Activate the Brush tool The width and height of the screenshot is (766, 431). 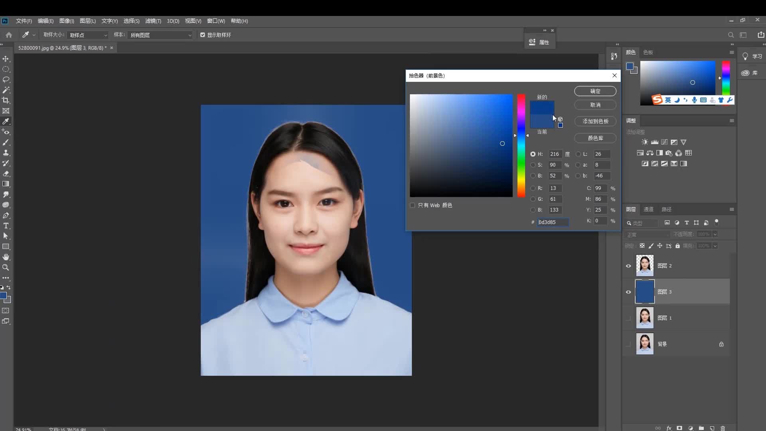(x=6, y=142)
